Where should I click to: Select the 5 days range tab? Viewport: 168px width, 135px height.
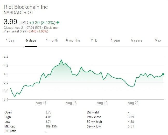coord(31,40)
